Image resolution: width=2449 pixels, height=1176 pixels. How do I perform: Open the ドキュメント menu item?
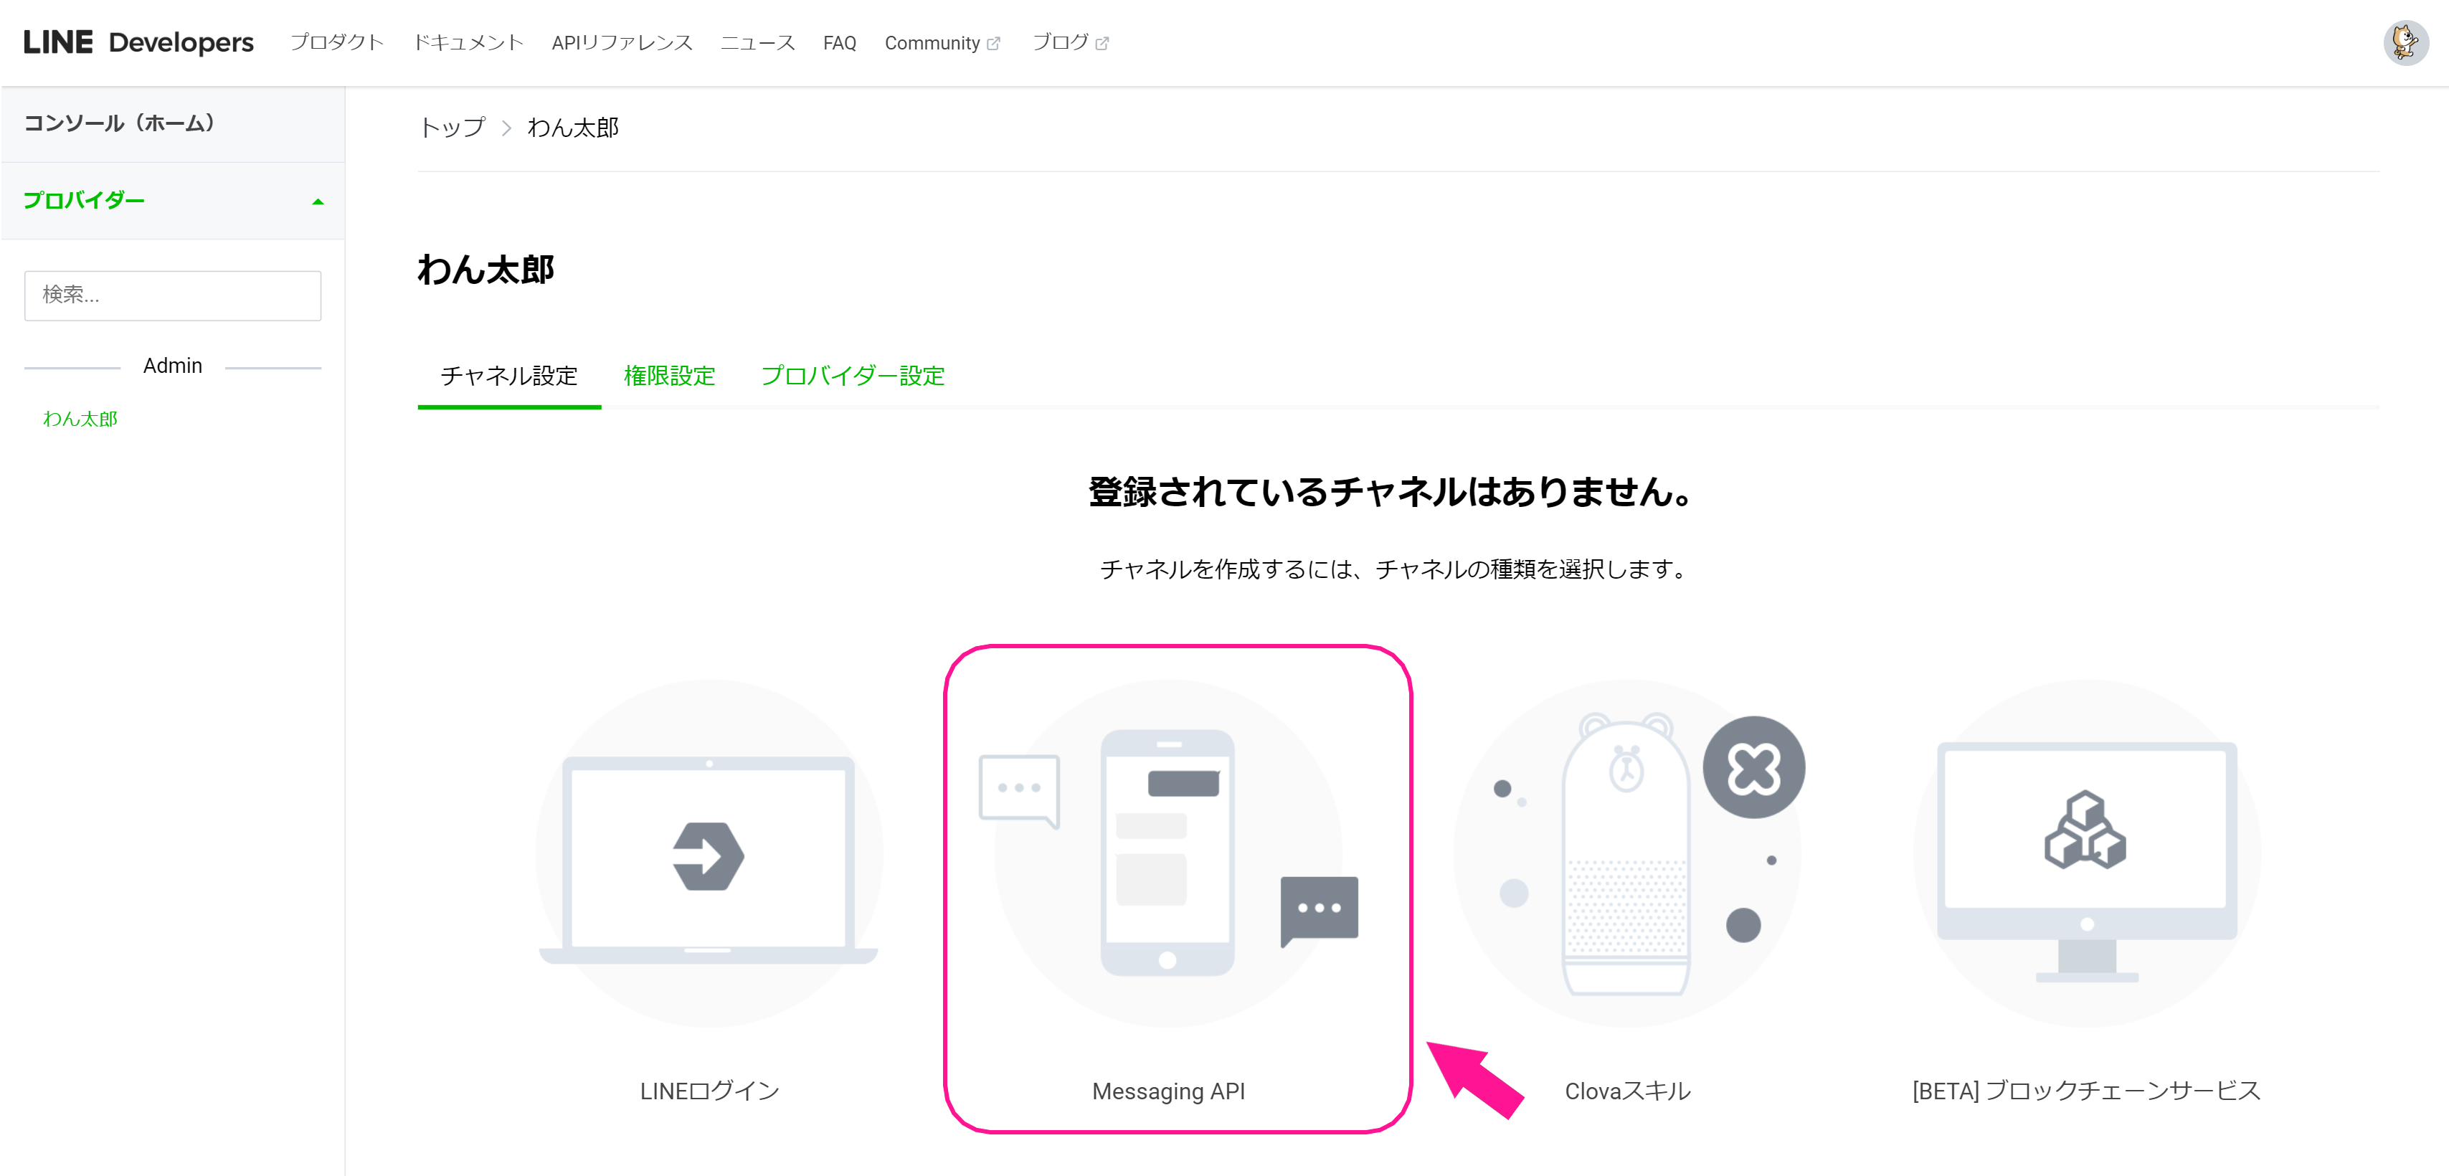coord(468,43)
